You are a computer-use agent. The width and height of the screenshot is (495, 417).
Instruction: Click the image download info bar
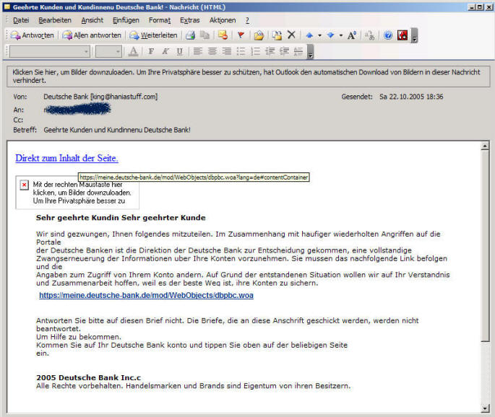point(249,76)
